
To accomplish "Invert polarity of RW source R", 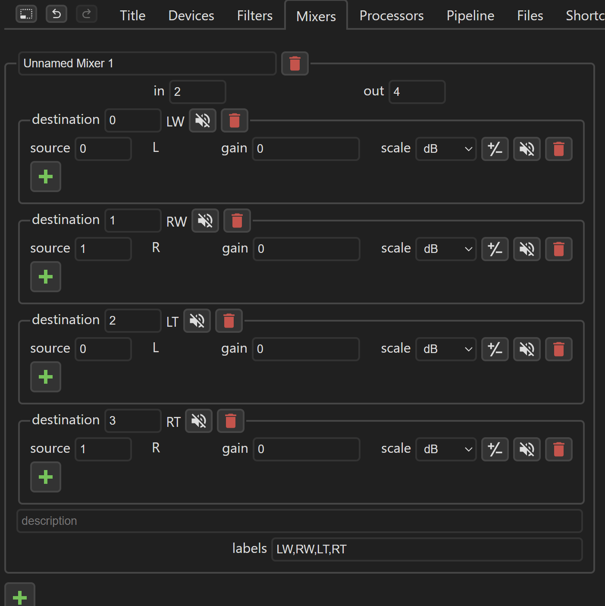I will (x=495, y=249).
